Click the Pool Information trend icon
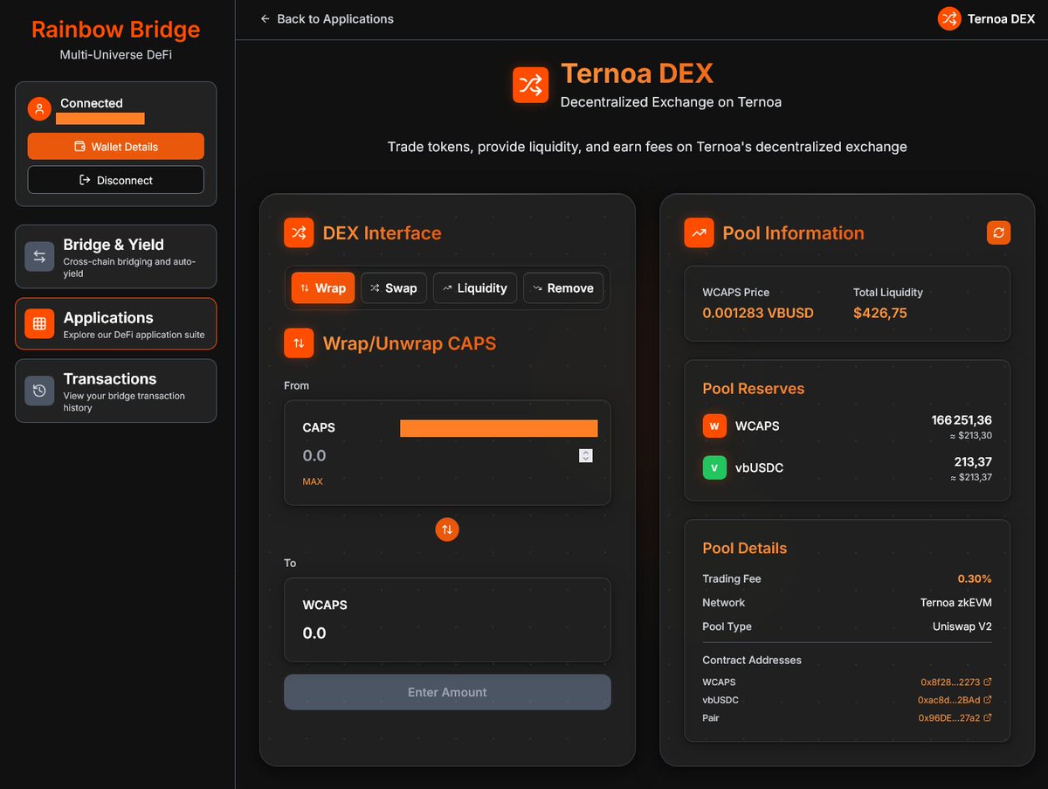The image size is (1048, 789). [699, 232]
